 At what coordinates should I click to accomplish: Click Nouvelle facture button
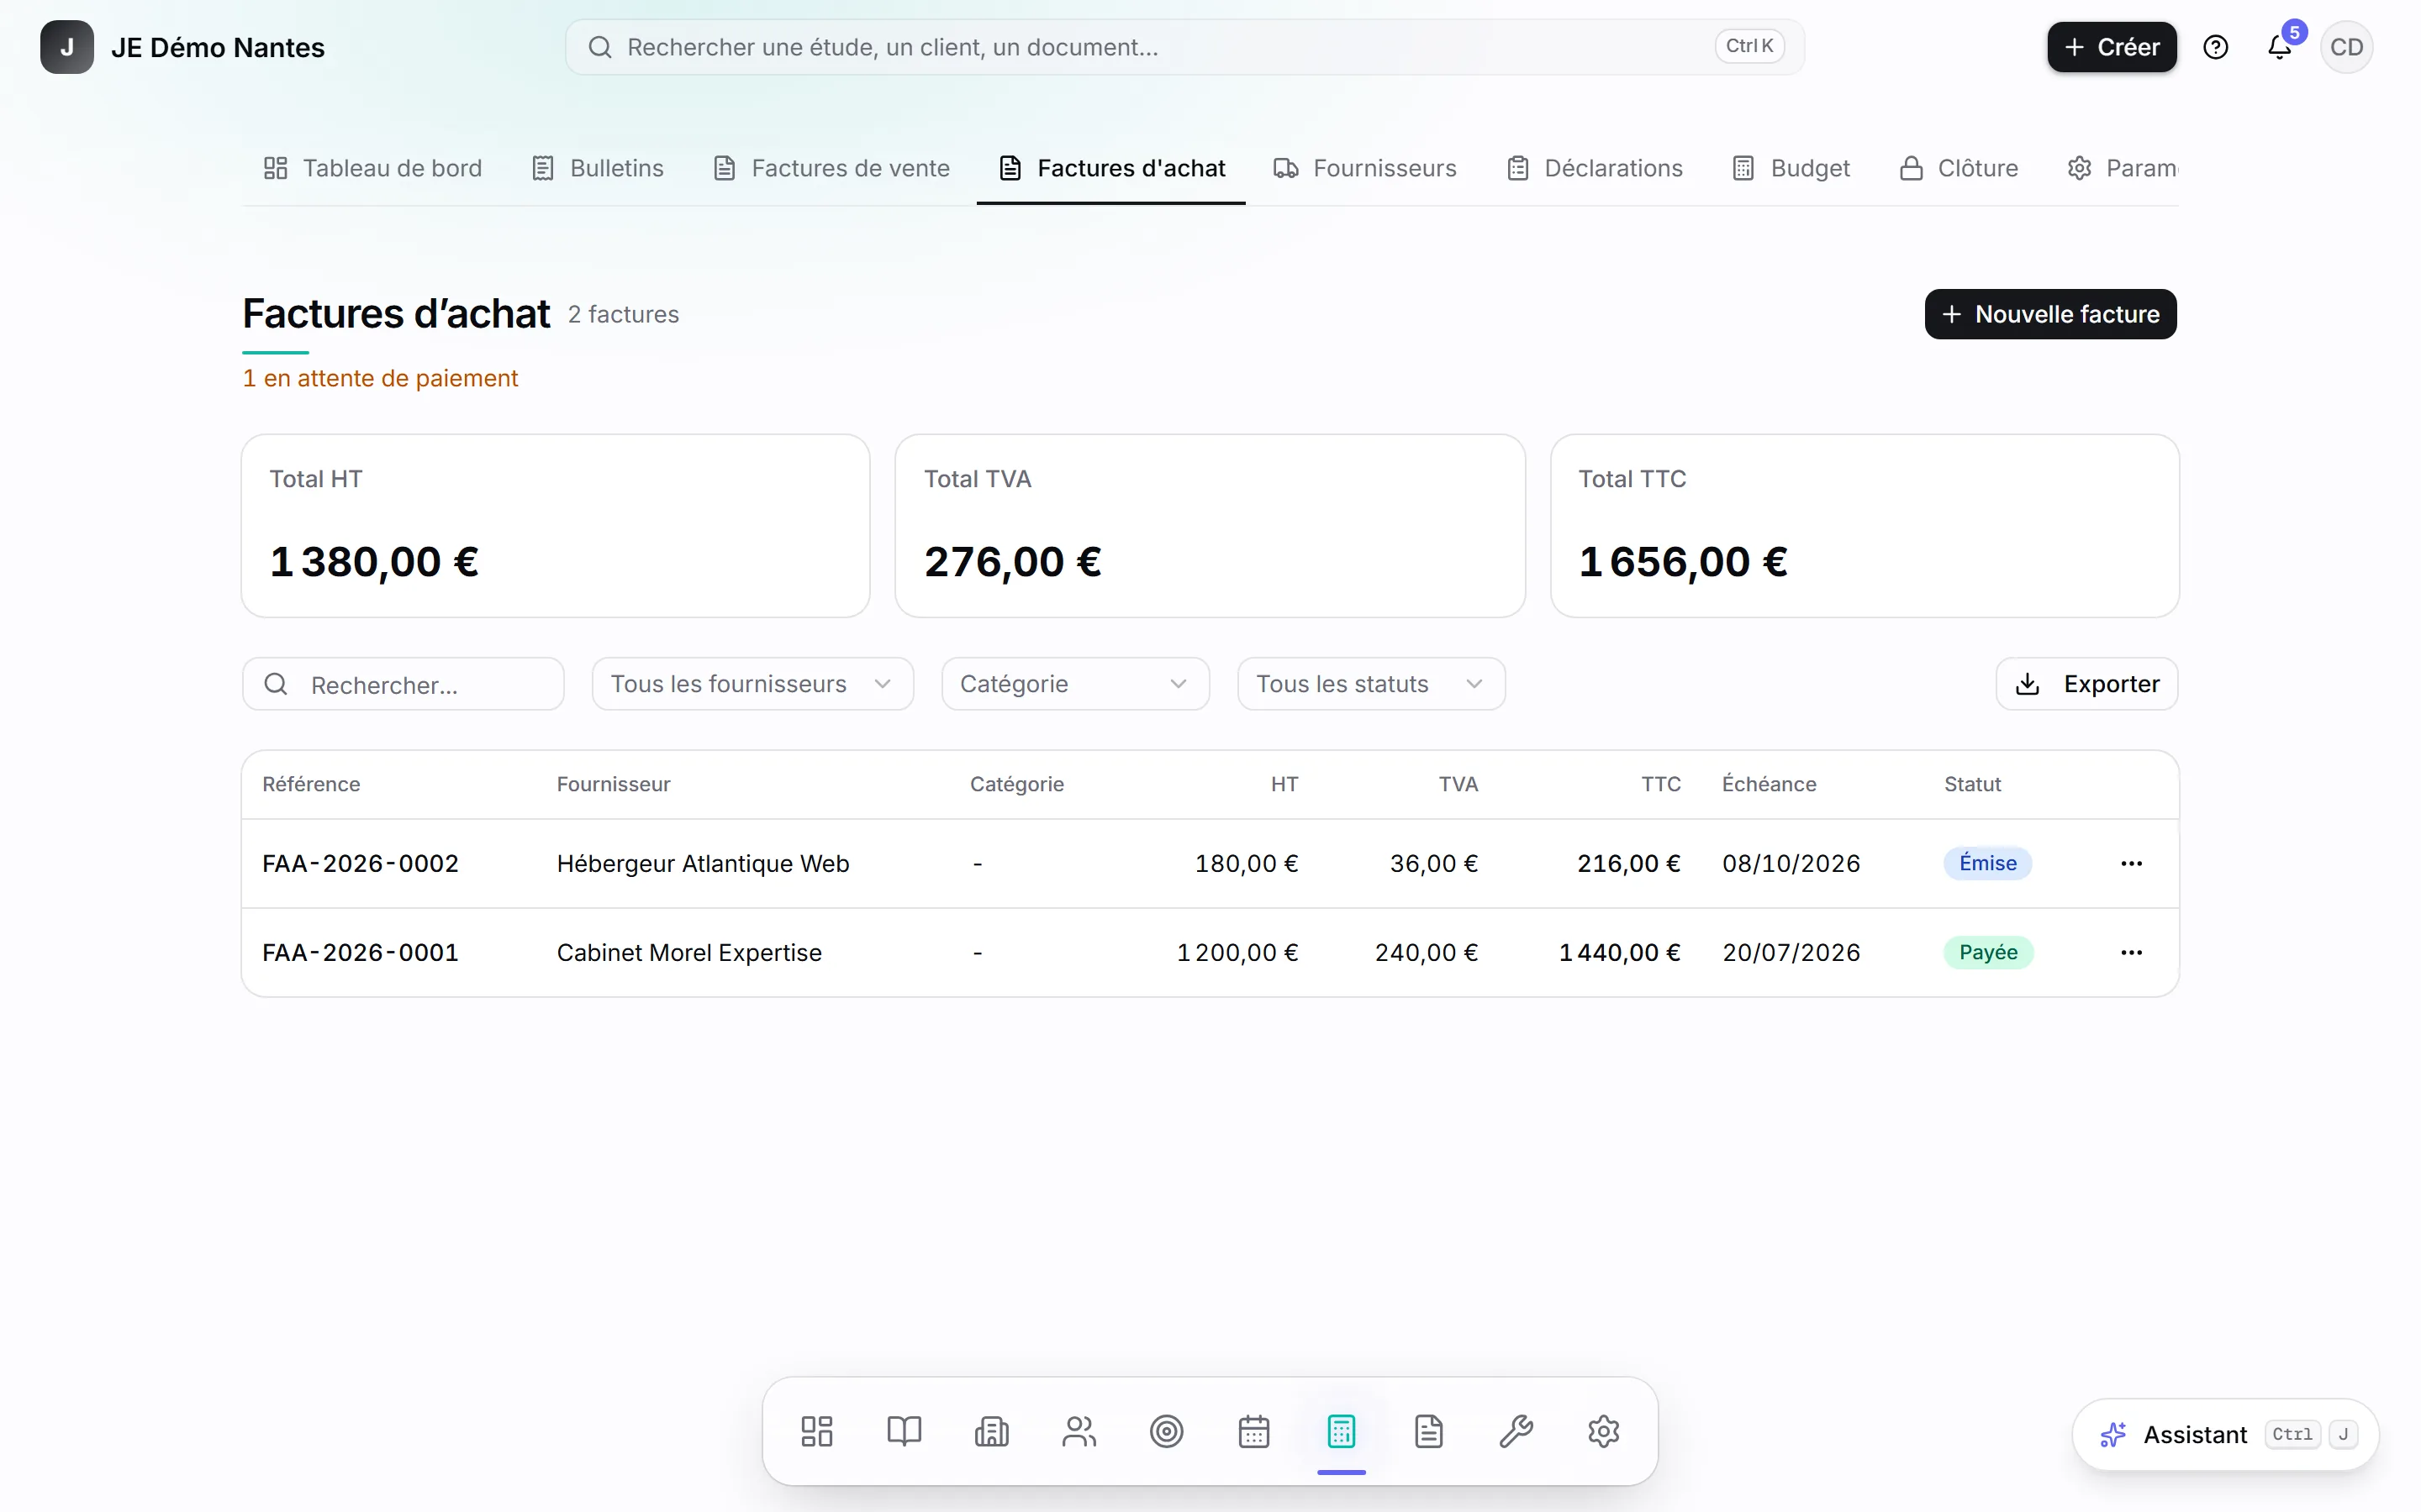(2051, 314)
